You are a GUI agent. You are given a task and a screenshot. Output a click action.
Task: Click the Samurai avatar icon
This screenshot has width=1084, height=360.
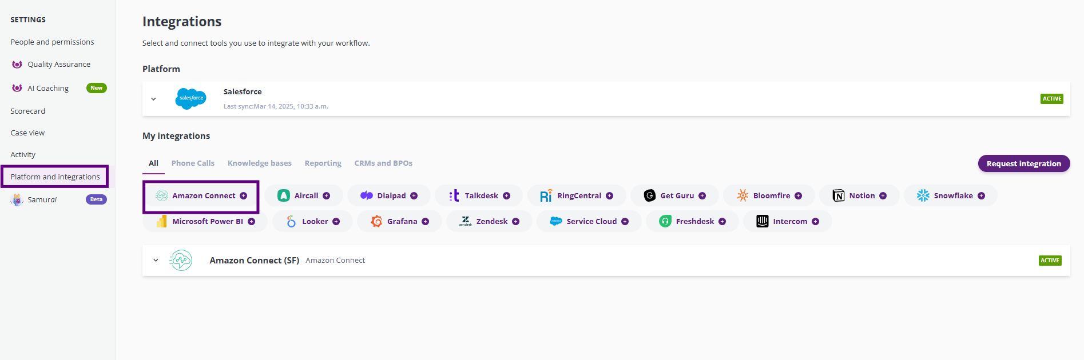tap(17, 200)
